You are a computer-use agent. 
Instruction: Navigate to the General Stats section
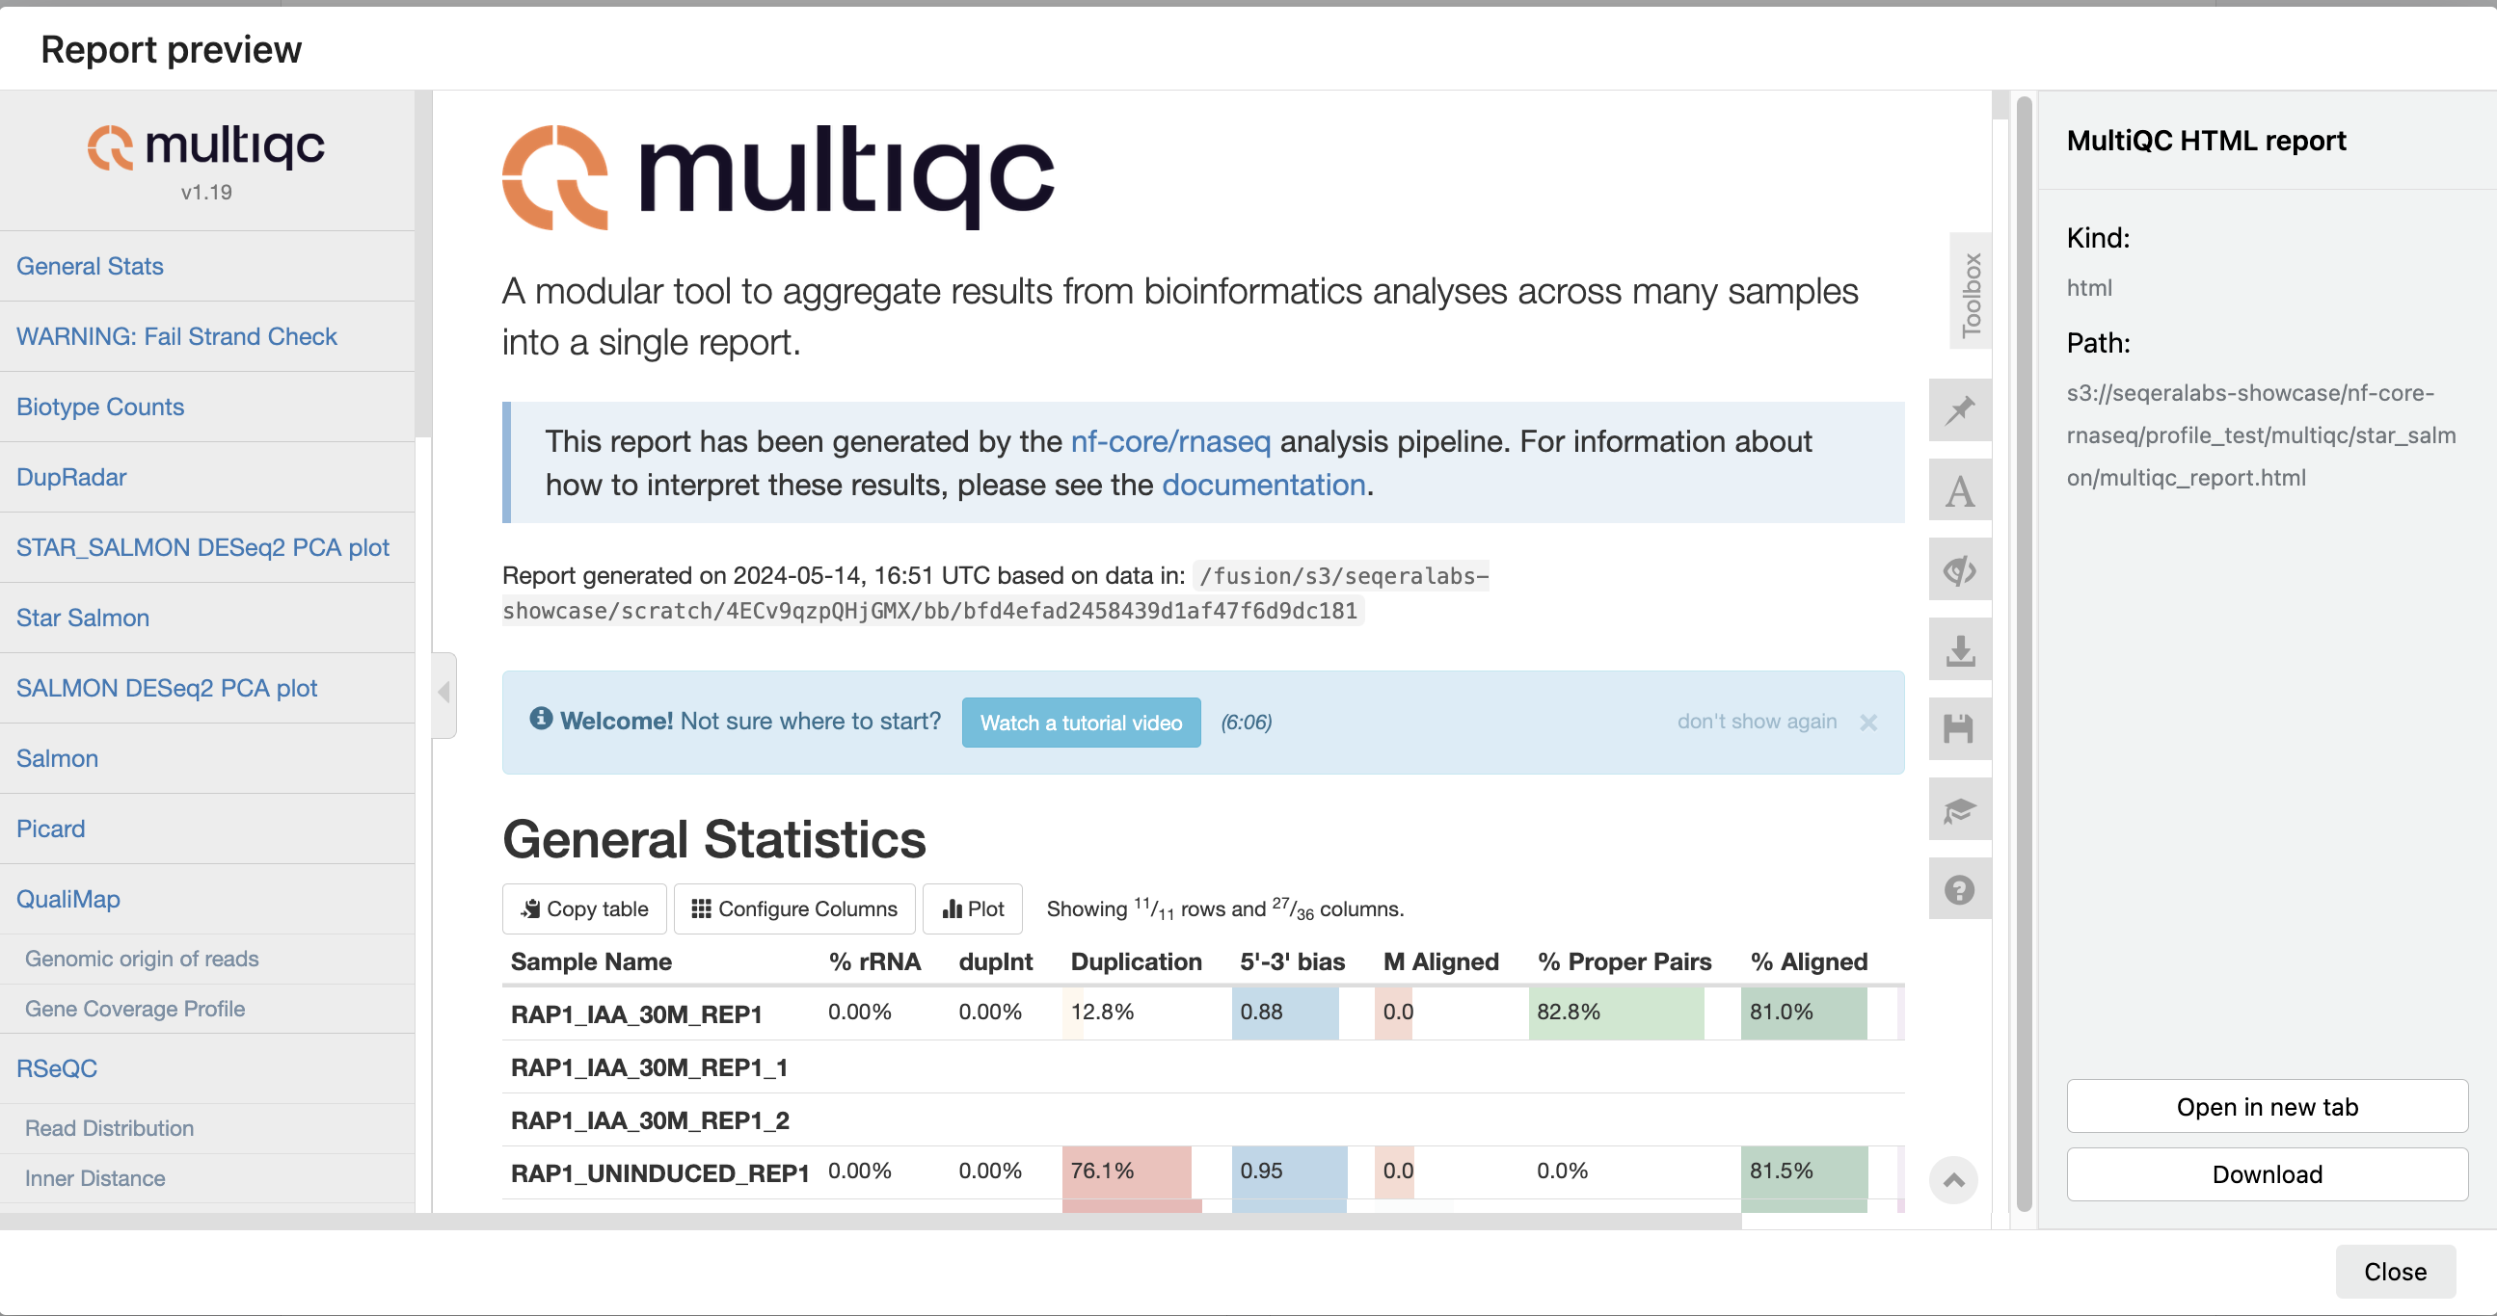pyautogui.click(x=89, y=265)
